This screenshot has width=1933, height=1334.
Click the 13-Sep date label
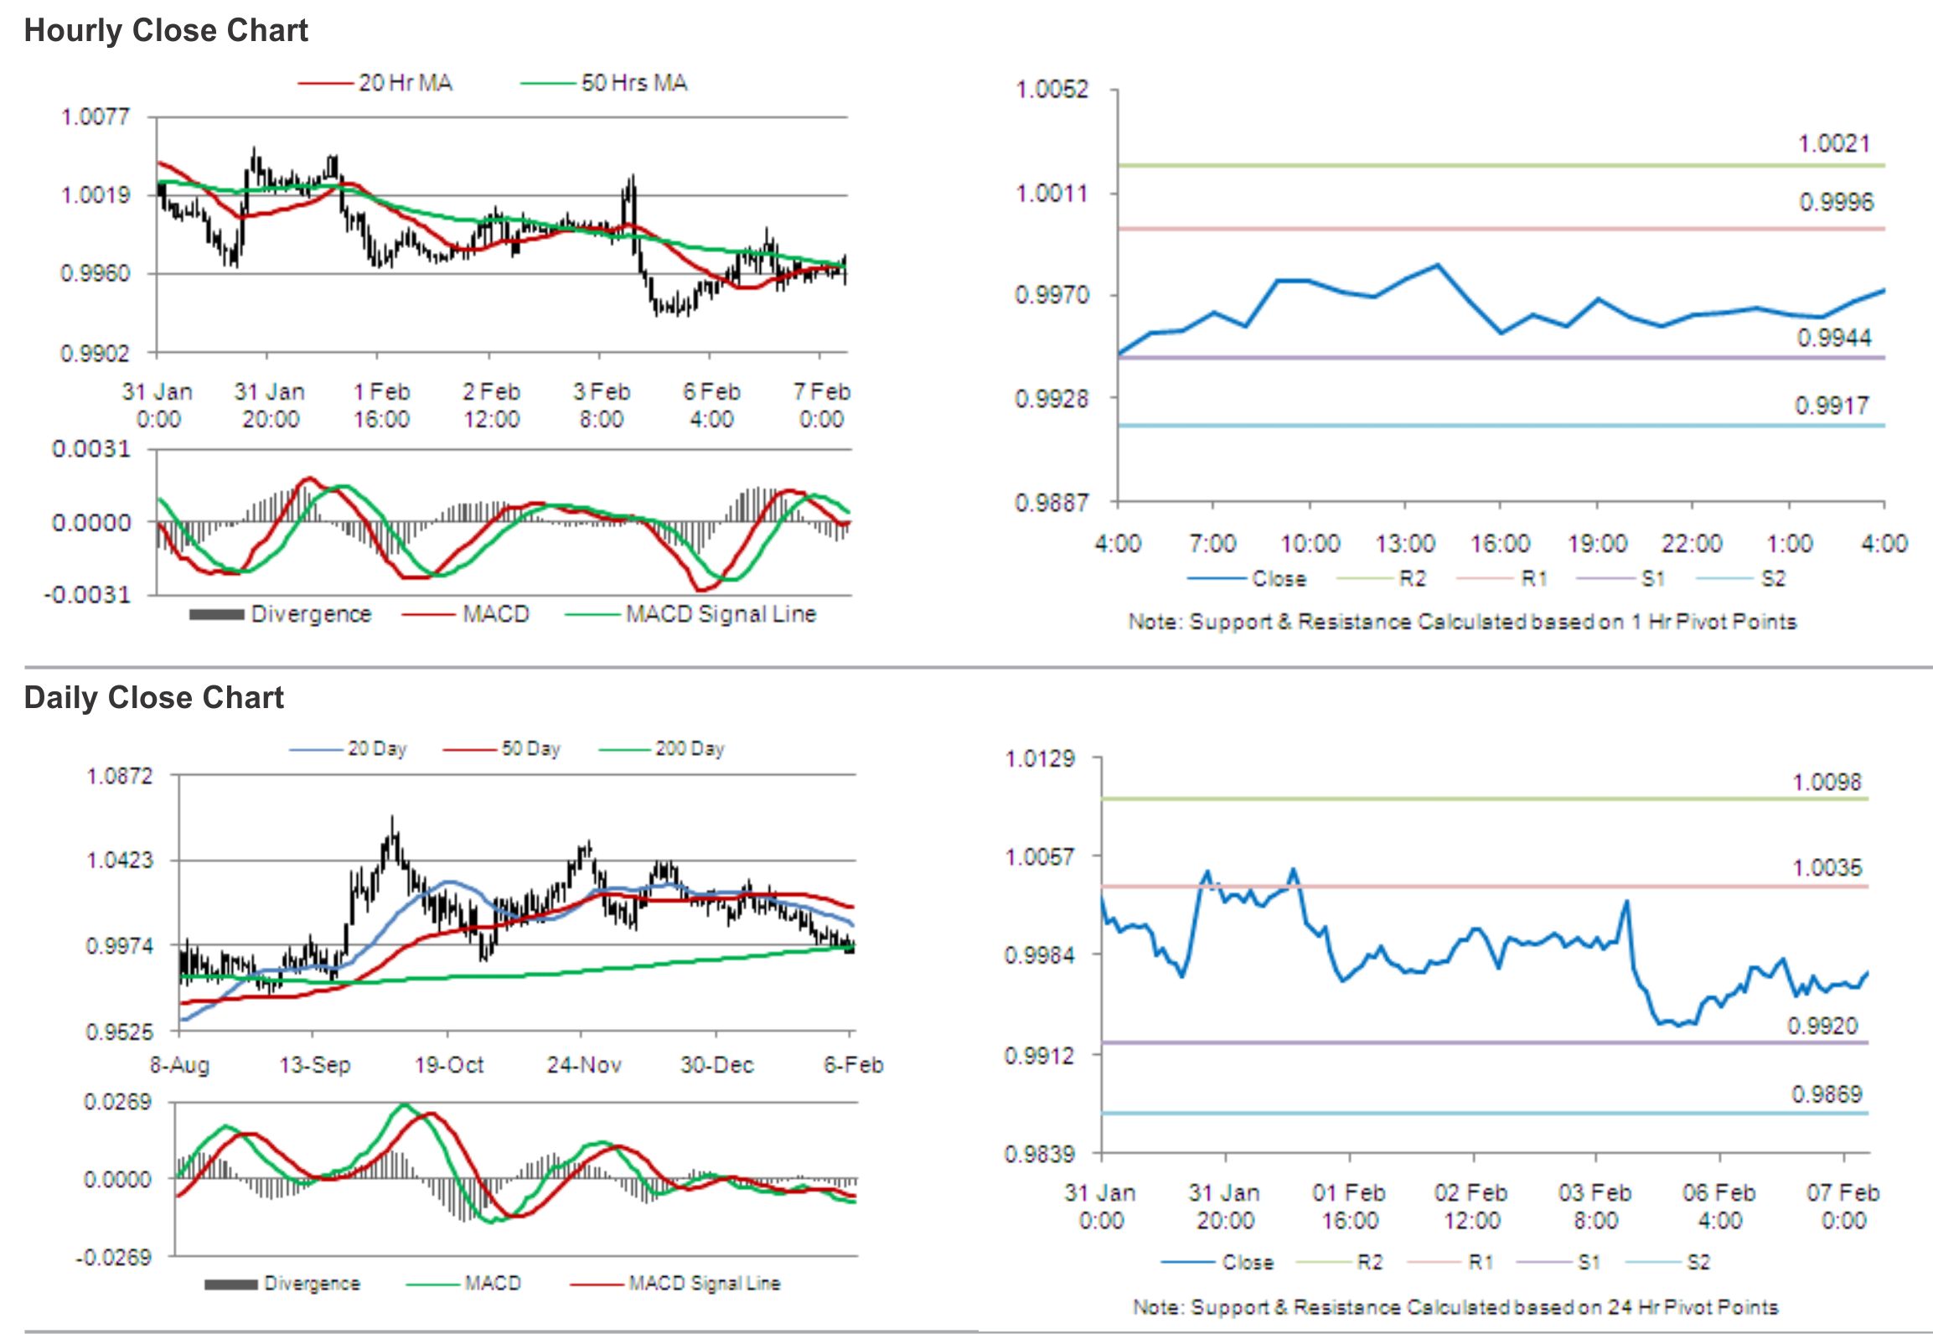coord(314,1065)
